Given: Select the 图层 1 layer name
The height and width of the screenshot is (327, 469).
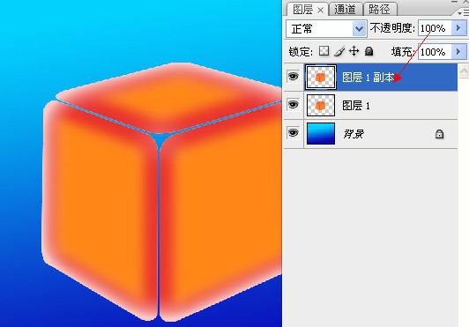Looking at the screenshot, I should [x=356, y=105].
